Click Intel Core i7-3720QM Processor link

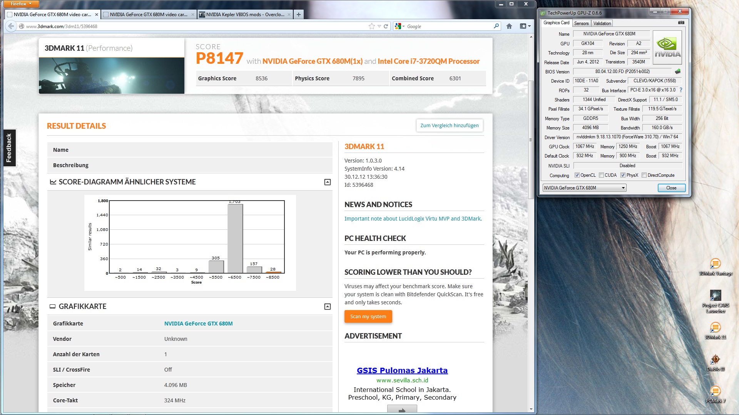[x=429, y=61]
